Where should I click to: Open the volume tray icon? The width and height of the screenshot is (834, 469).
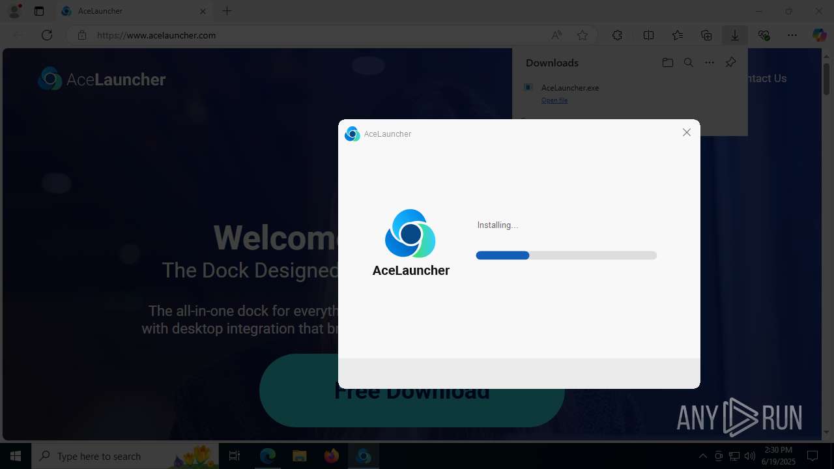749,456
